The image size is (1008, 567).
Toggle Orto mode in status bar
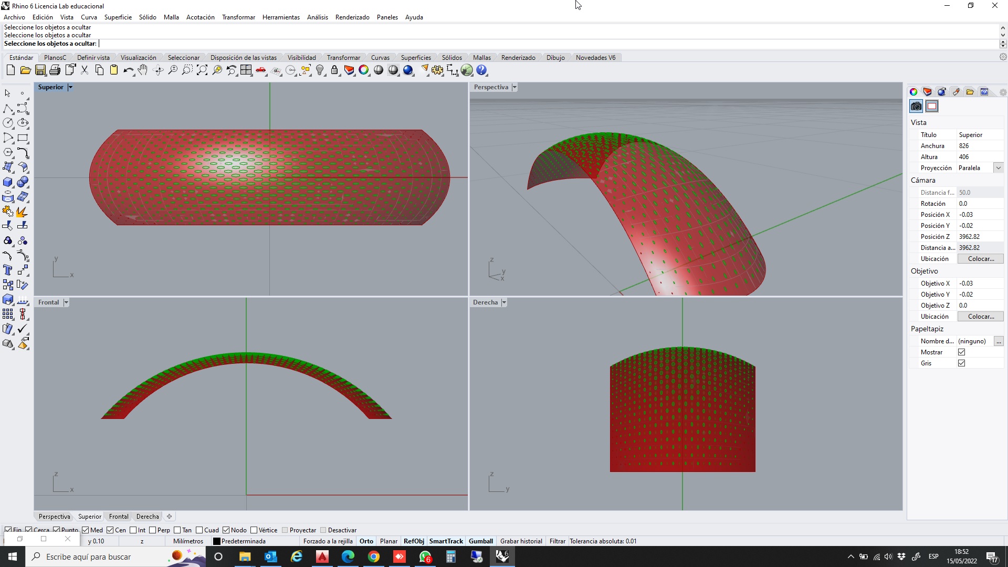click(366, 541)
